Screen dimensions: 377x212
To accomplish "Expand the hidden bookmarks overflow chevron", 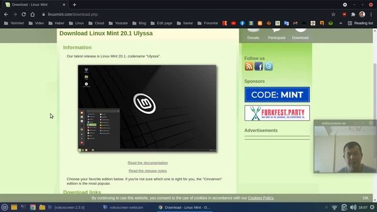I will coord(340,23).
